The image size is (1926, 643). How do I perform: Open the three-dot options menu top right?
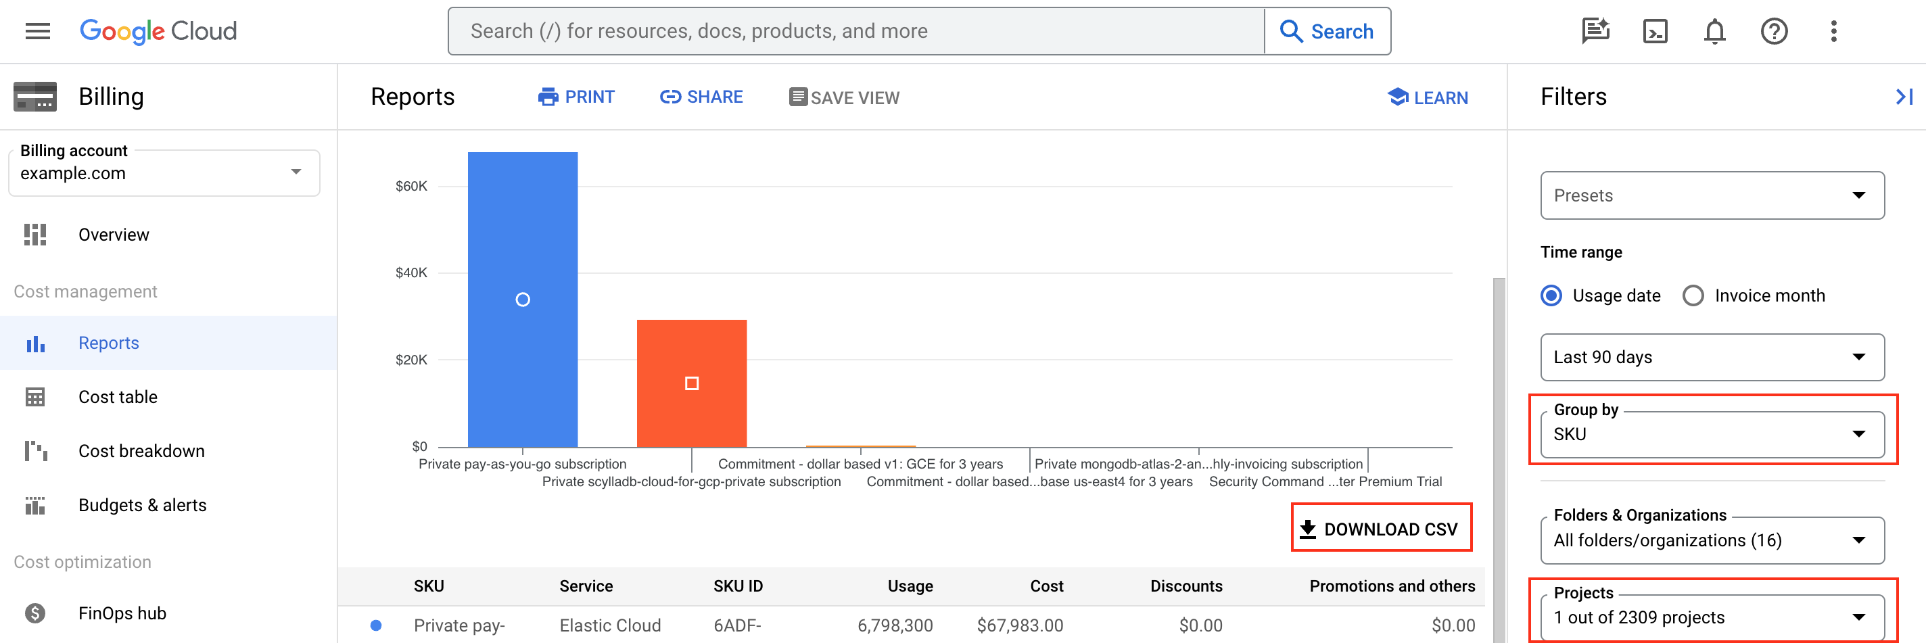1833,30
